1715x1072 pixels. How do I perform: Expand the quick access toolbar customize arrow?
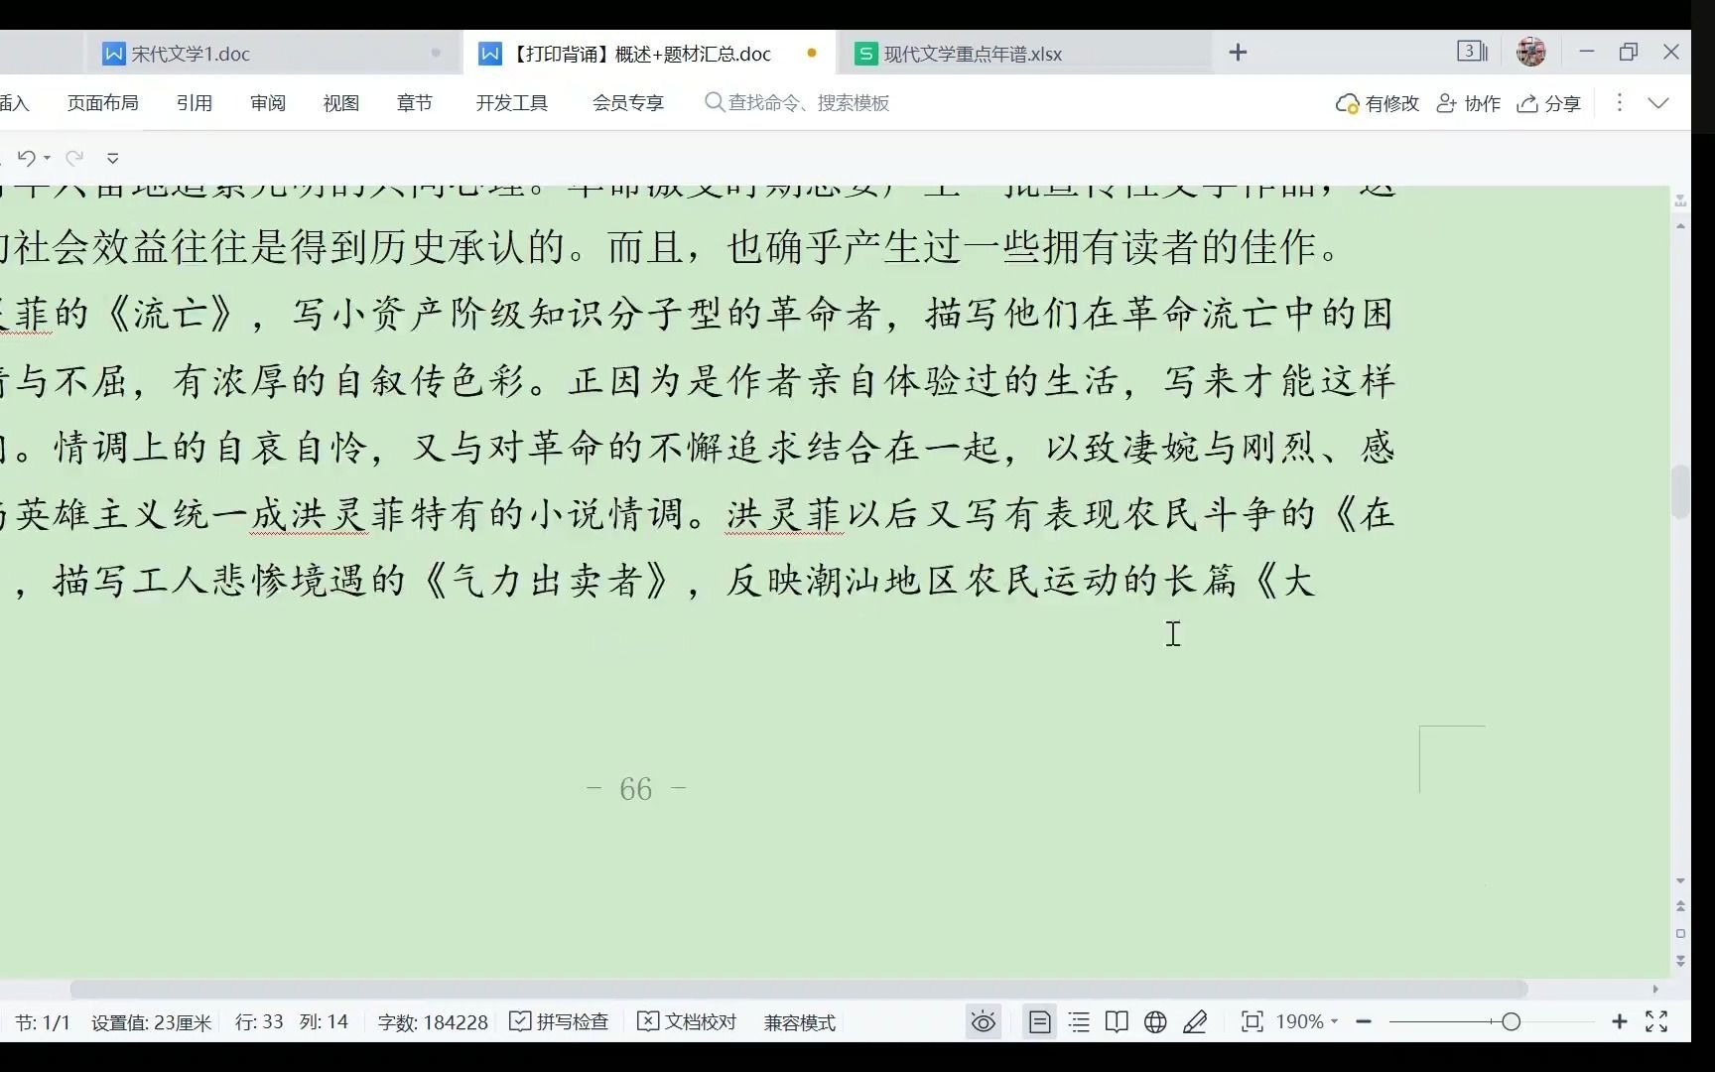(x=113, y=159)
